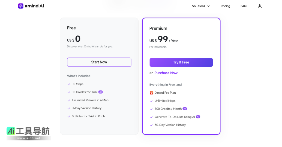Select the Free plan heading

[71, 28]
